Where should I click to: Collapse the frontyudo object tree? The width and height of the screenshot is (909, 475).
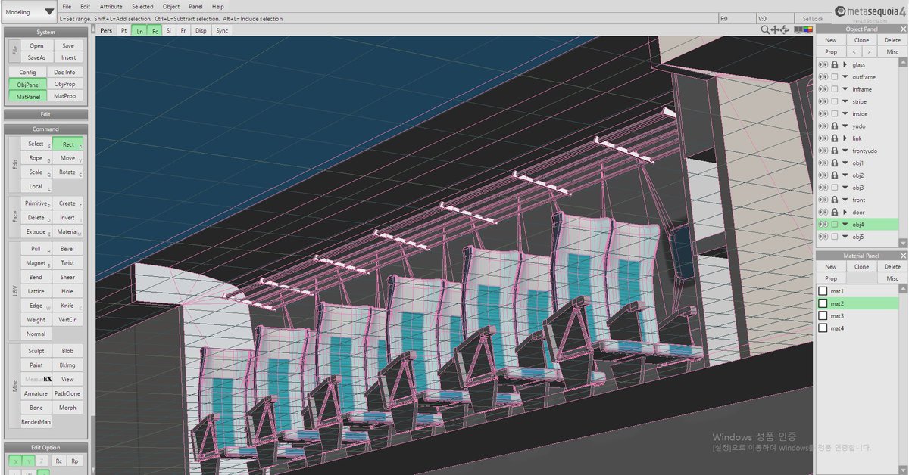click(x=845, y=151)
